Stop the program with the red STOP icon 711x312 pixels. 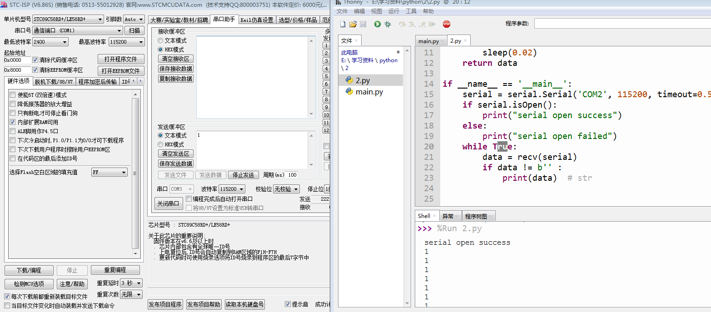click(x=446, y=24)
